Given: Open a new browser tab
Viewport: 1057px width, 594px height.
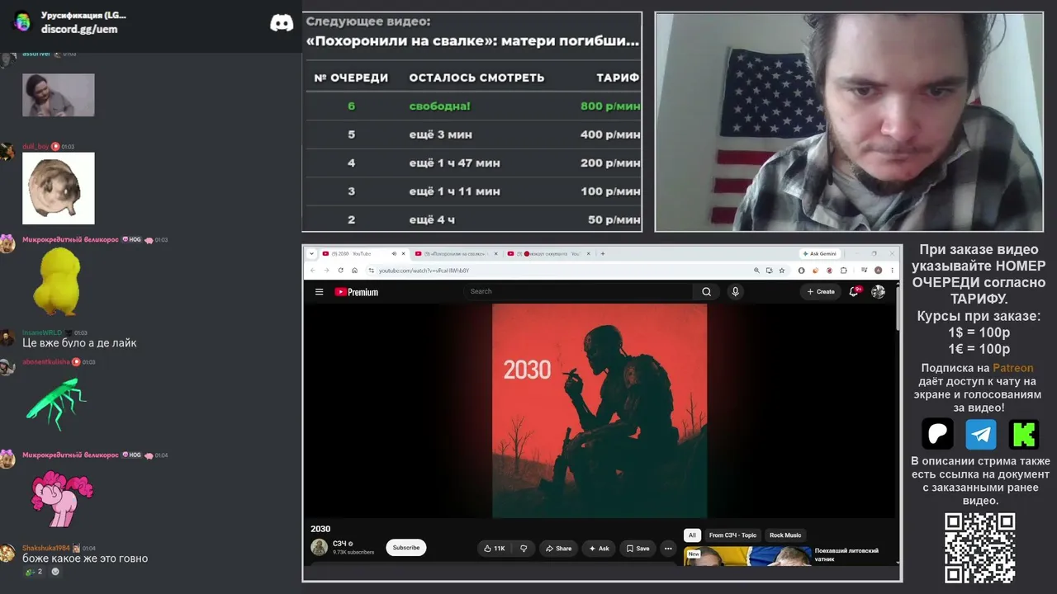Looking at the screenshot, I should coord(603,253).
